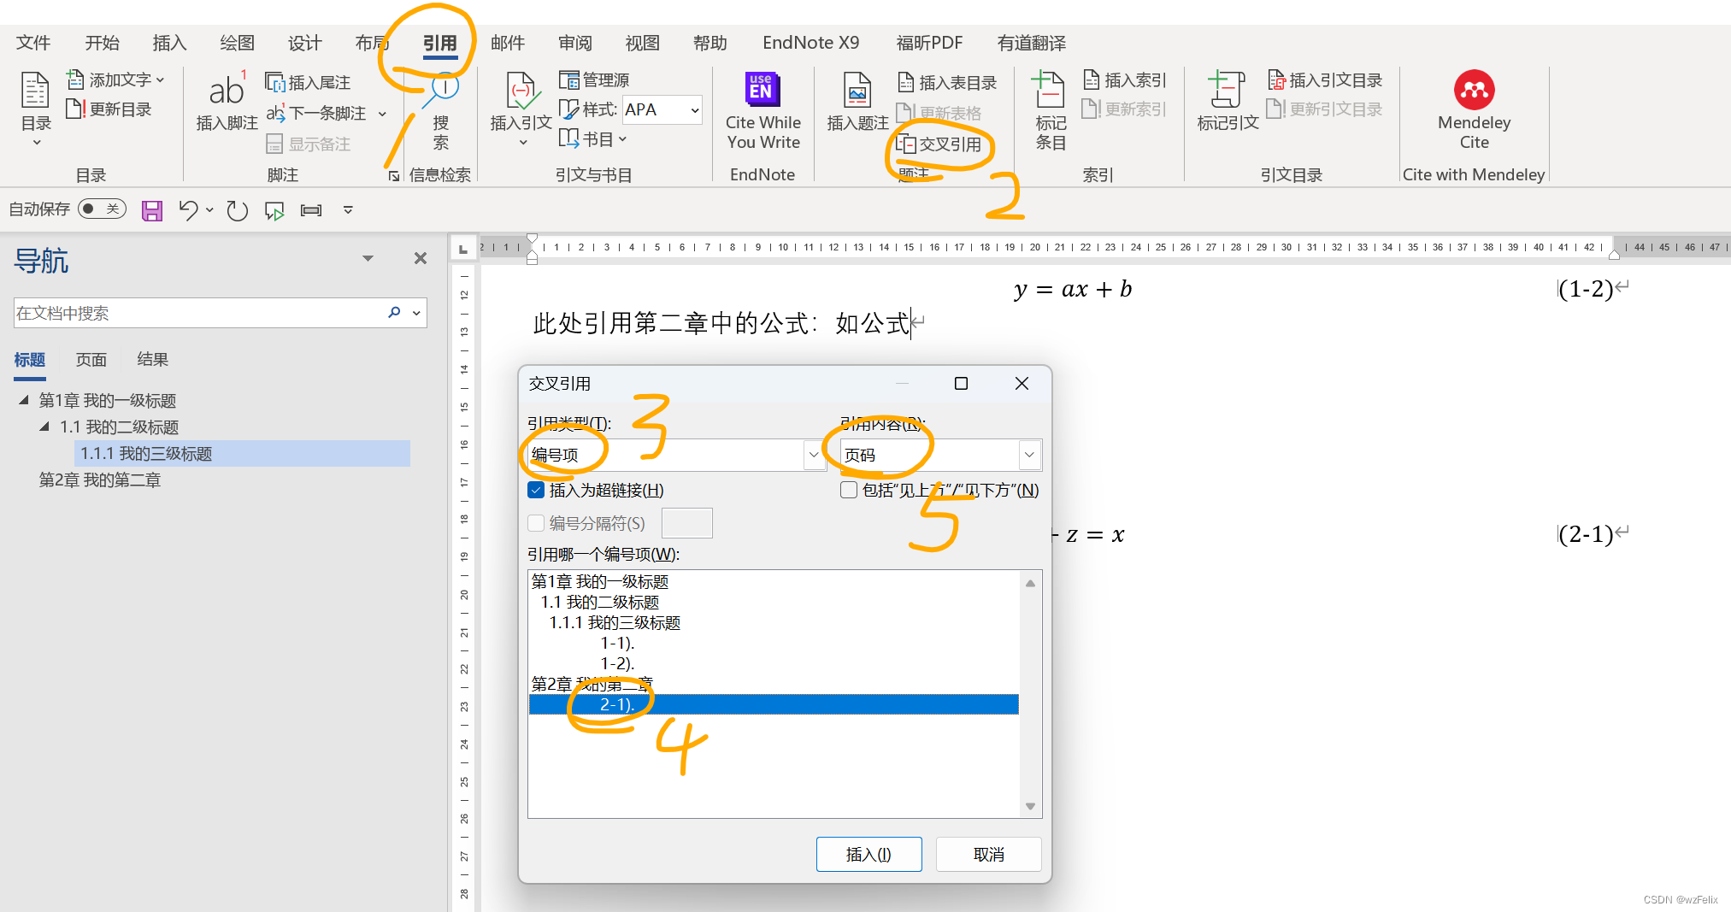Image resolution: width=1731 pixels, height=912 pixels.
Task: Undo the last action
Action: 188,210
